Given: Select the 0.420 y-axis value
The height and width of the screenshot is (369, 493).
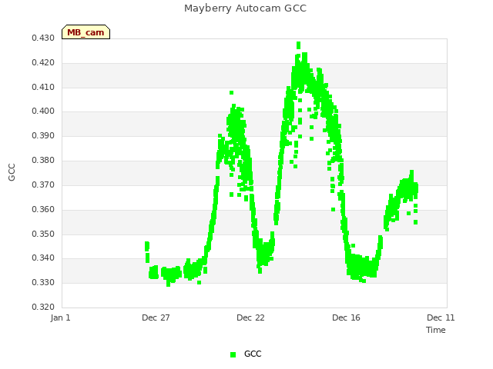Looking at the screenshot, I should coord(43,63).
